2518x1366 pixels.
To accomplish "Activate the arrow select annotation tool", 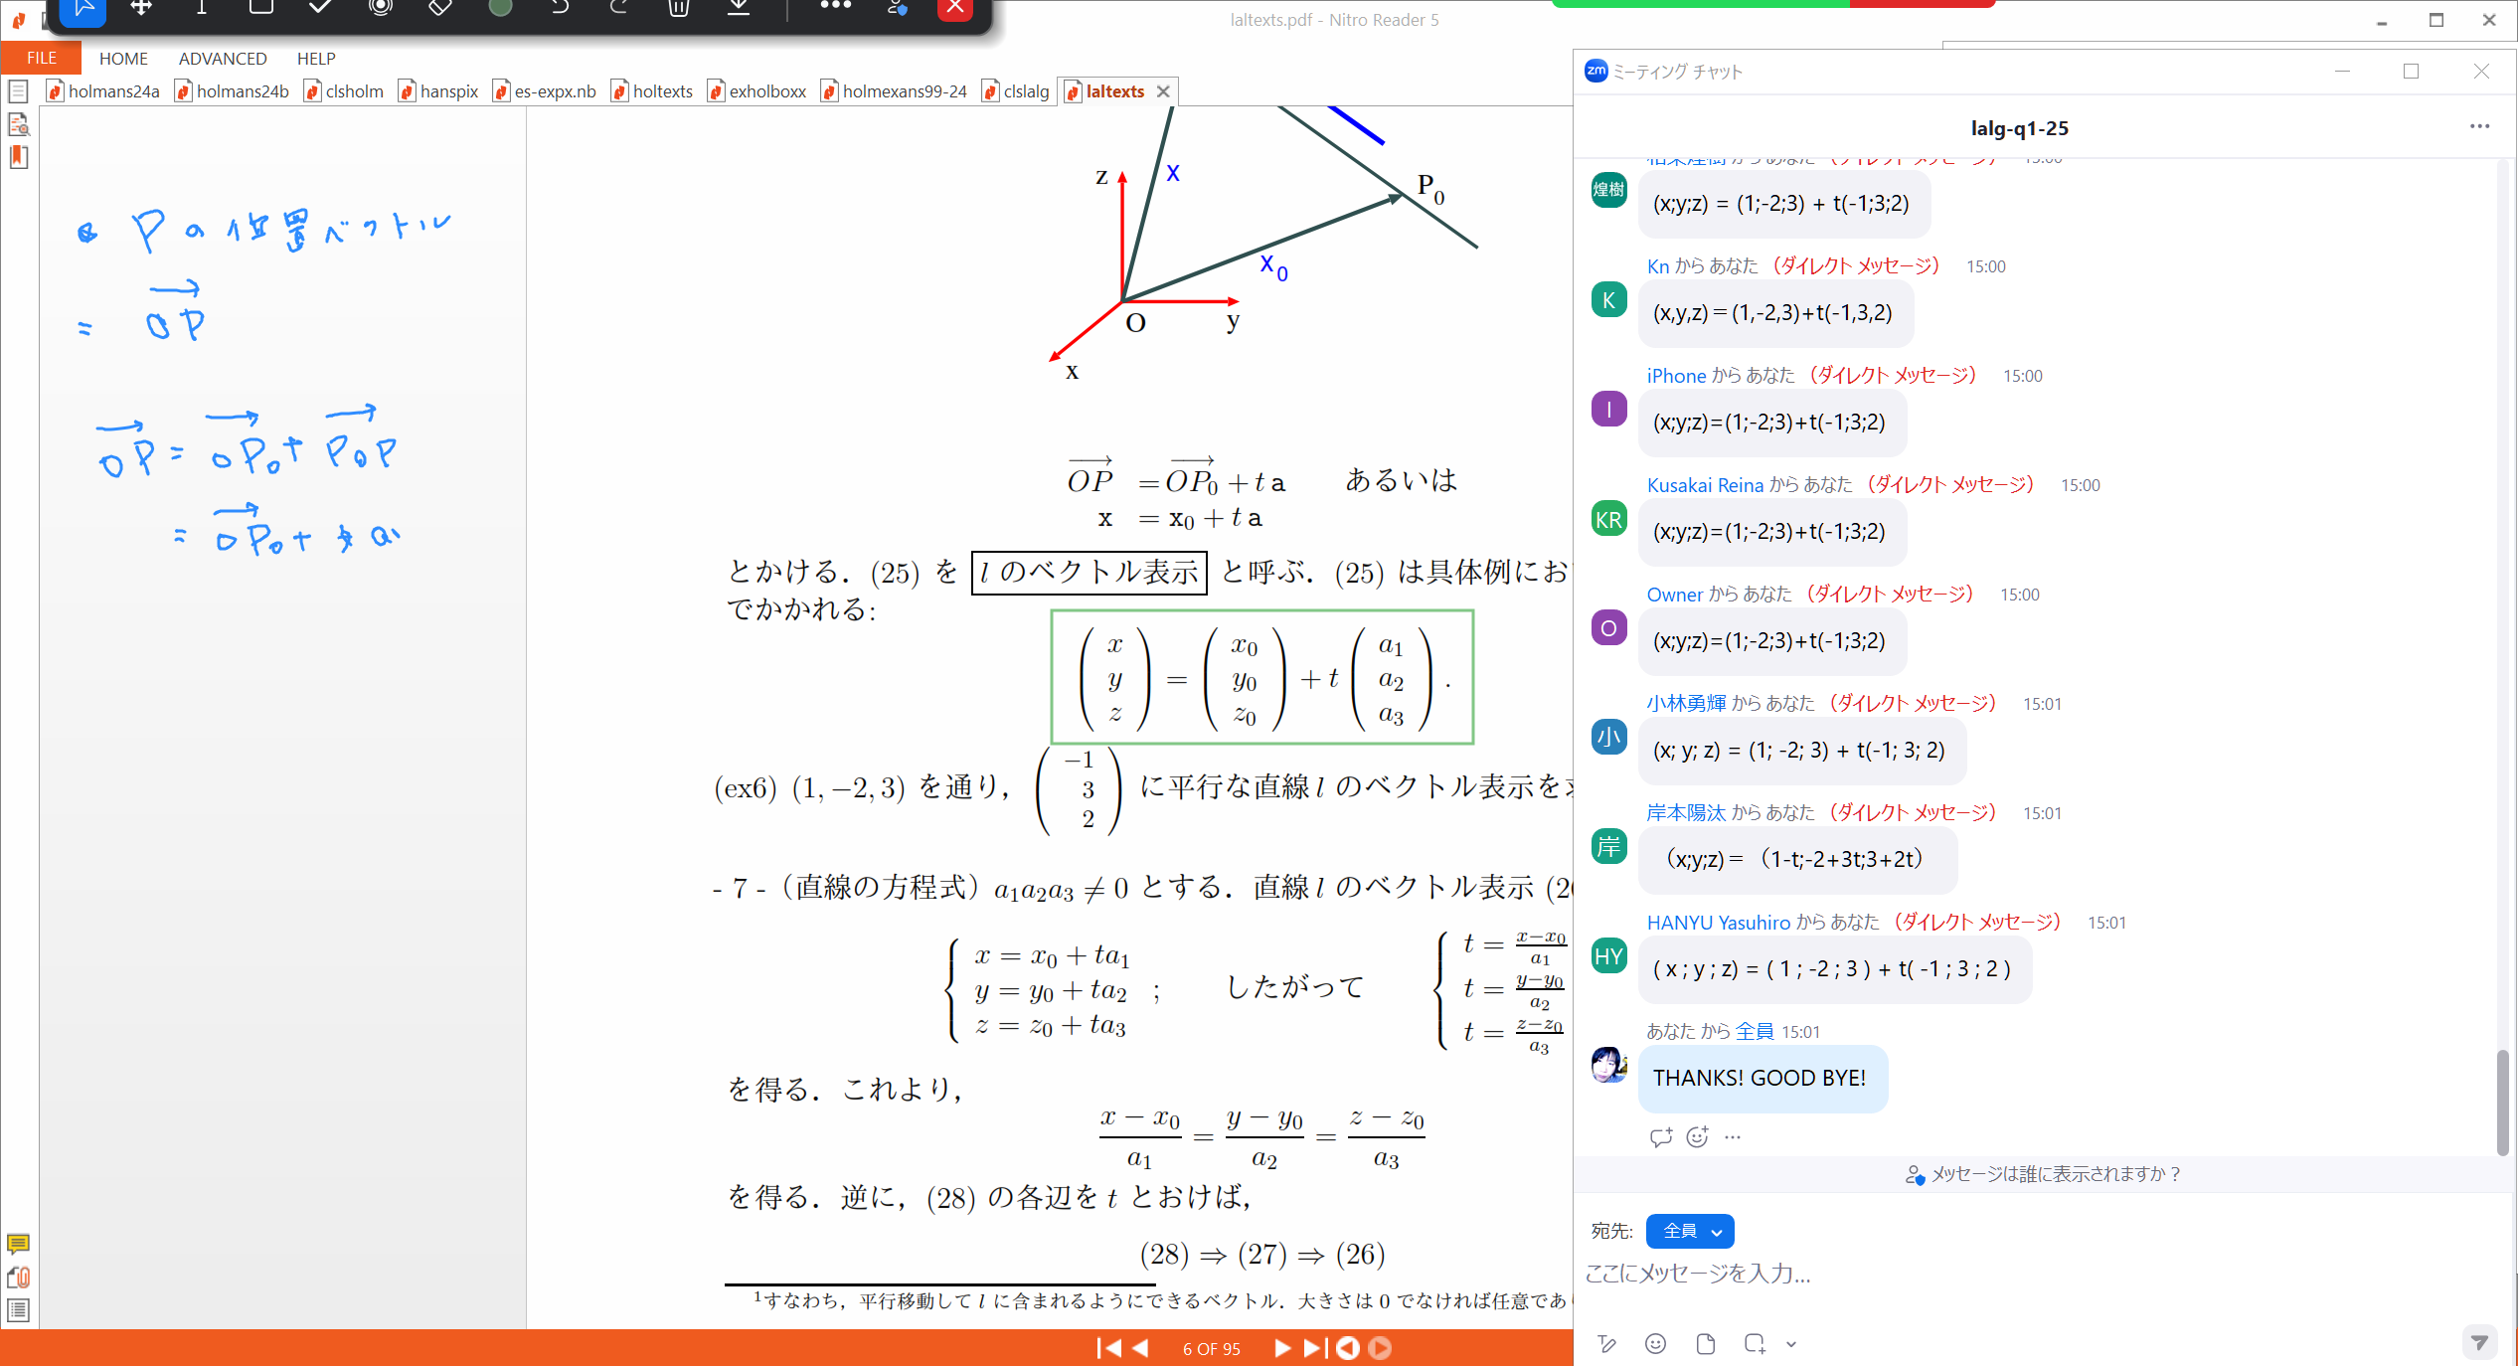I will click(84, 8).
